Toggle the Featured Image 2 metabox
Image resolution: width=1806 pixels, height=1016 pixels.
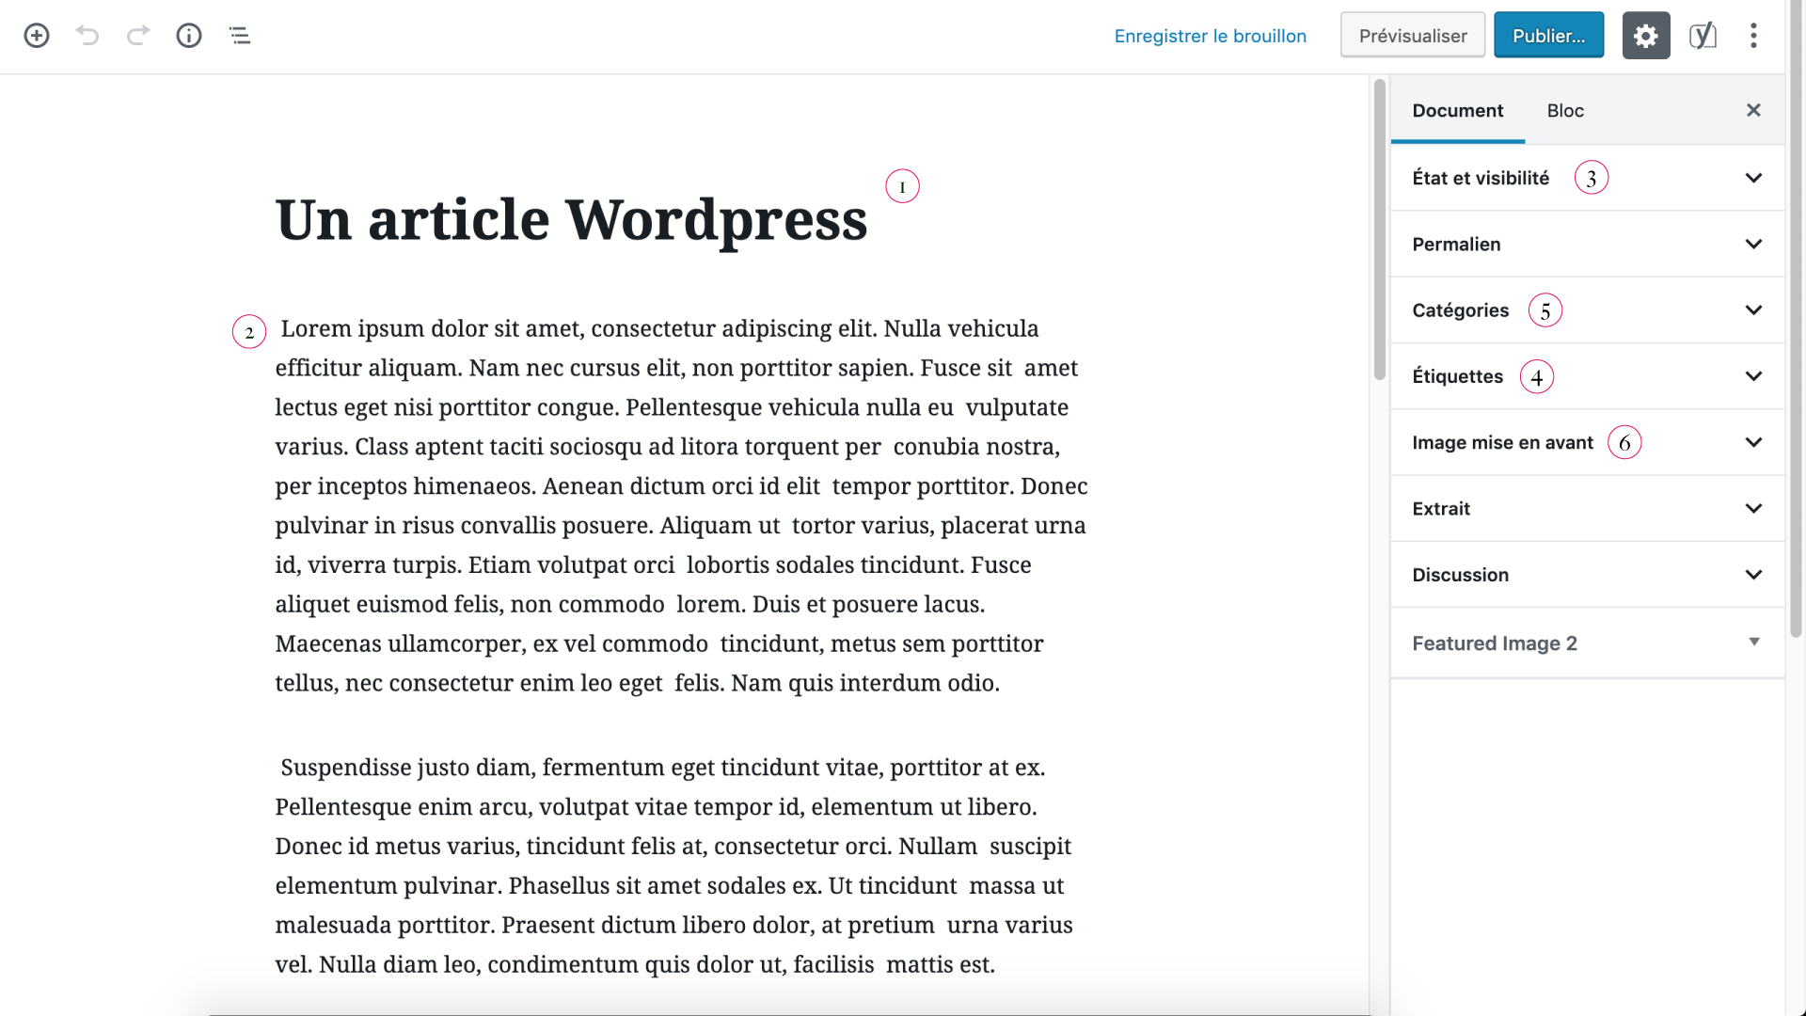pos(1587,643)
